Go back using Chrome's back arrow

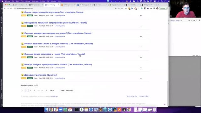click(5, 8)
